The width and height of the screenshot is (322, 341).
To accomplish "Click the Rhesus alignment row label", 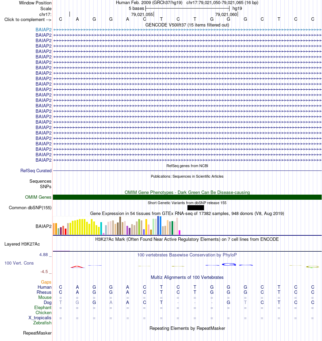I will pos(44,292).
